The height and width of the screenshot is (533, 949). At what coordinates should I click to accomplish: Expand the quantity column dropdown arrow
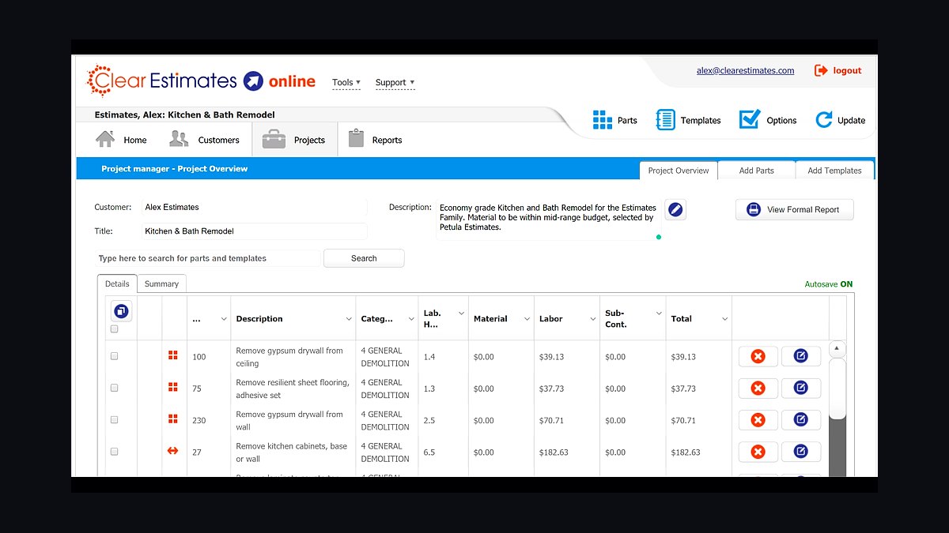coord(223,319)
